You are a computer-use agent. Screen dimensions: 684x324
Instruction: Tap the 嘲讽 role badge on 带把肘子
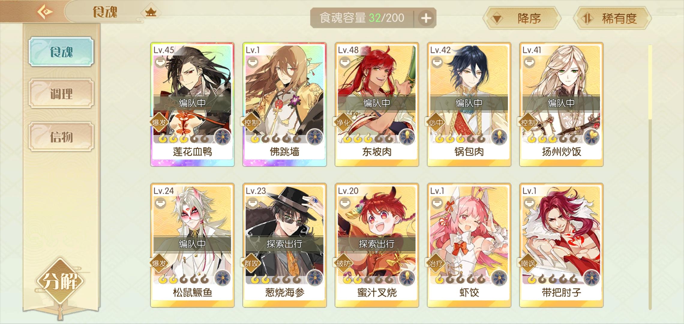coord(528,263)
